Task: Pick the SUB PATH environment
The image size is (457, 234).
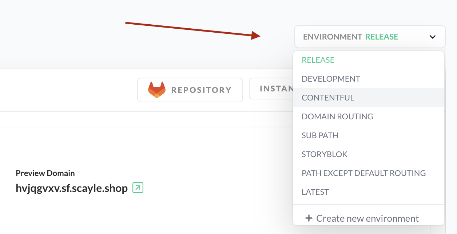Action: pos(320,135)
